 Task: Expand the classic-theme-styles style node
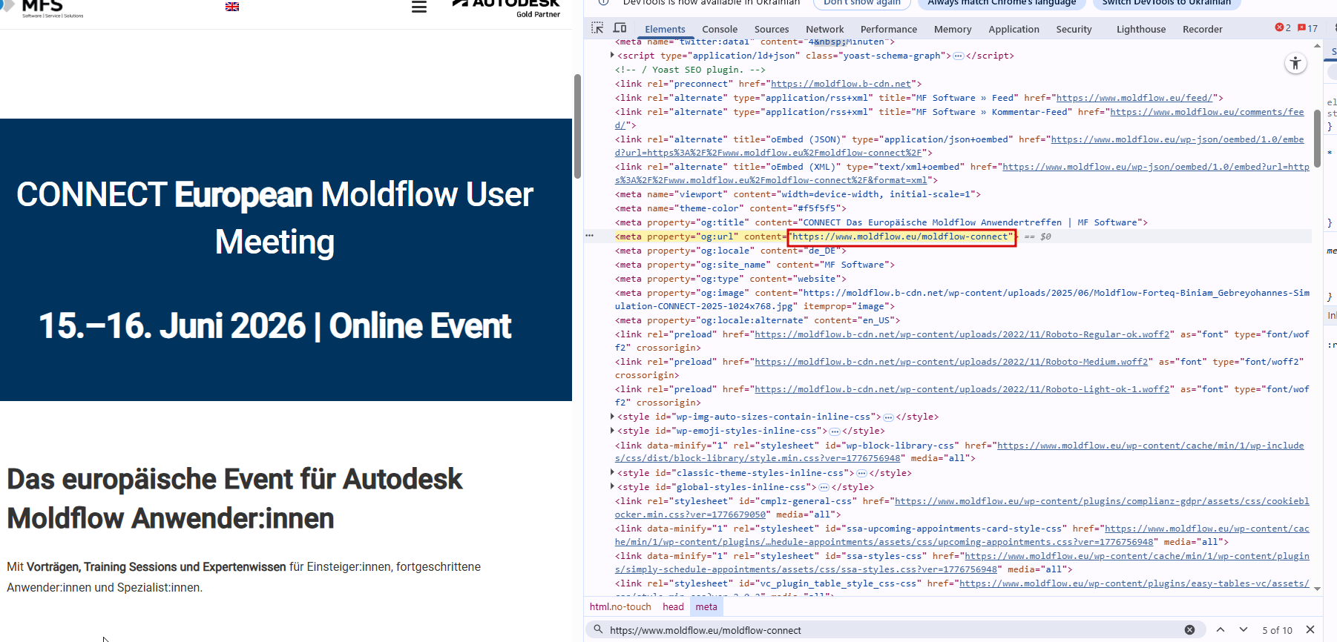coord(612,472)
